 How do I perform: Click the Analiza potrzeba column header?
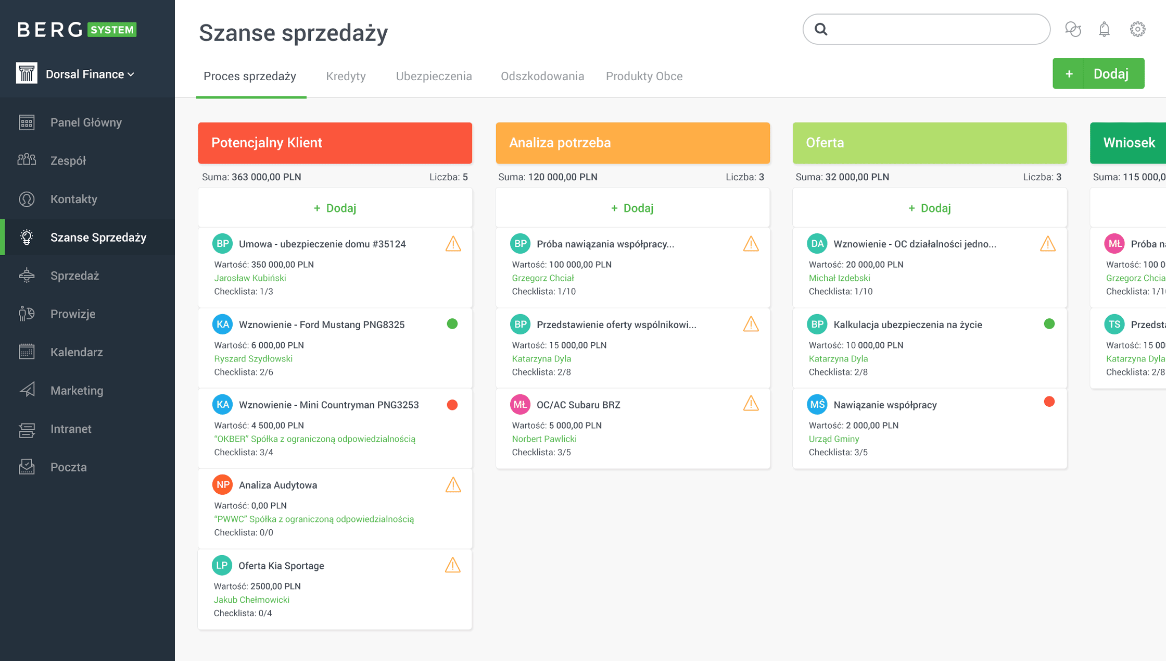pos(632,143)
